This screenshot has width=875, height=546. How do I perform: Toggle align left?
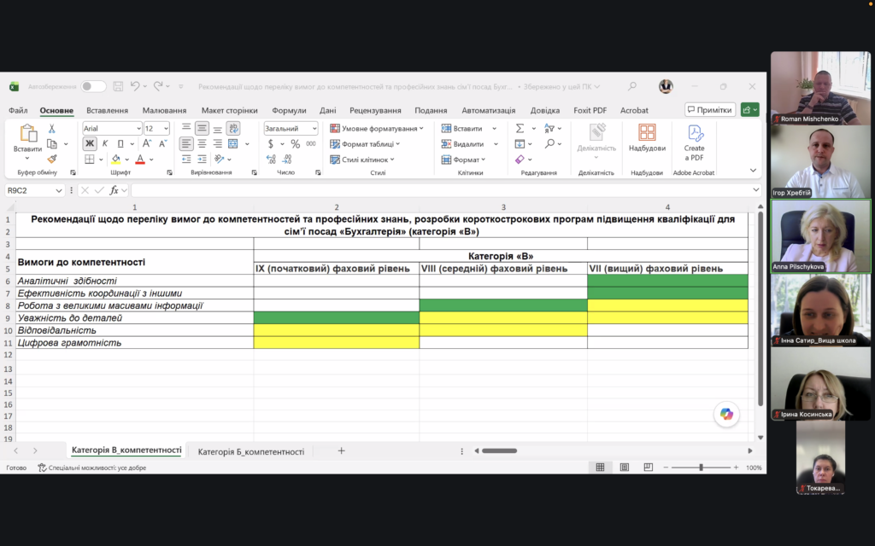pos(186,143)
